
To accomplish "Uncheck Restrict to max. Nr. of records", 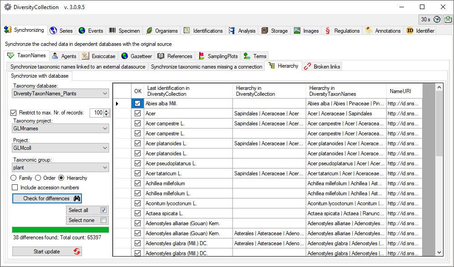I will [x=14, y=113].
